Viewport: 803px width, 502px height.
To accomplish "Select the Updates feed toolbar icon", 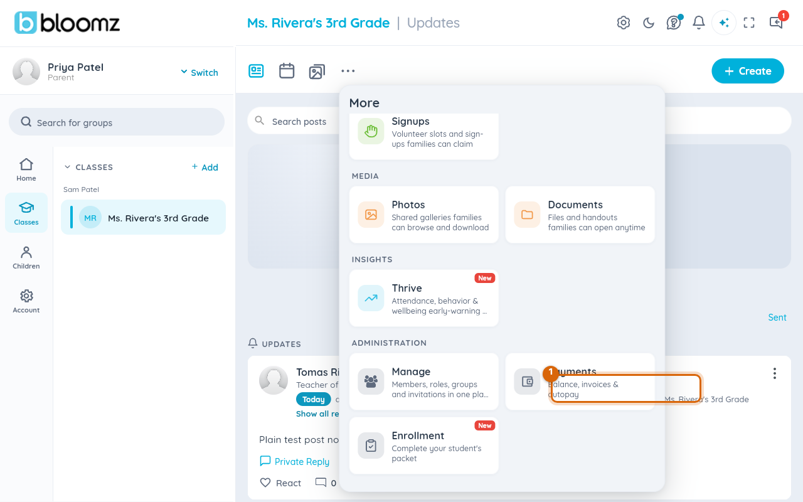I will [x=256, y=71].
